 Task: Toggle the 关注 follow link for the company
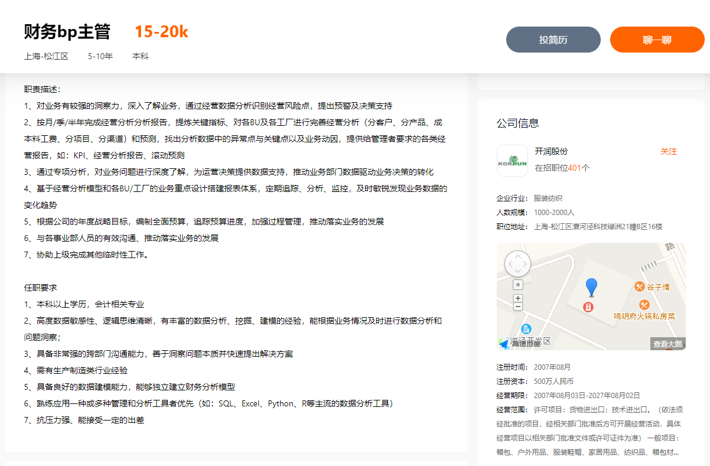coord(669,151)
